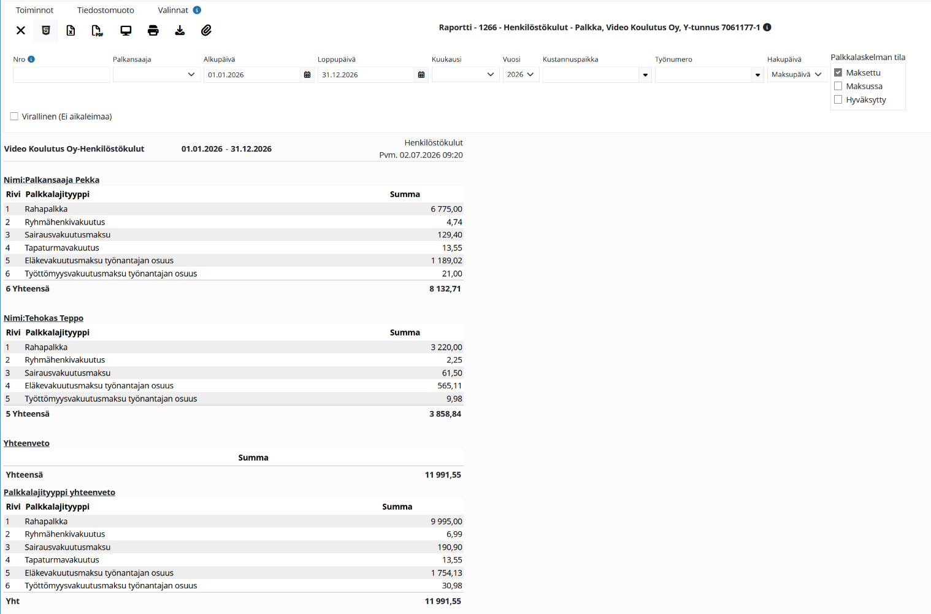The width and height of the screenshot is (931, 614).
Task: Open the info icon next to Nro
Action: 31,59
